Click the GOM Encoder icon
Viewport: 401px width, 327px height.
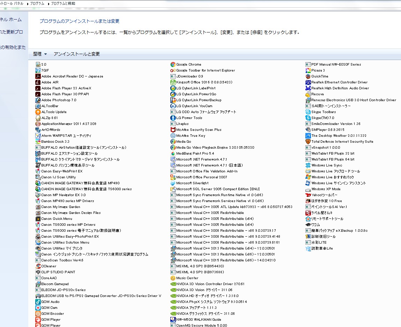coord(38,313)
